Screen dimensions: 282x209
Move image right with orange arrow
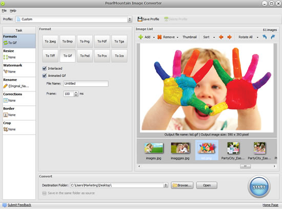pos(230,37)
